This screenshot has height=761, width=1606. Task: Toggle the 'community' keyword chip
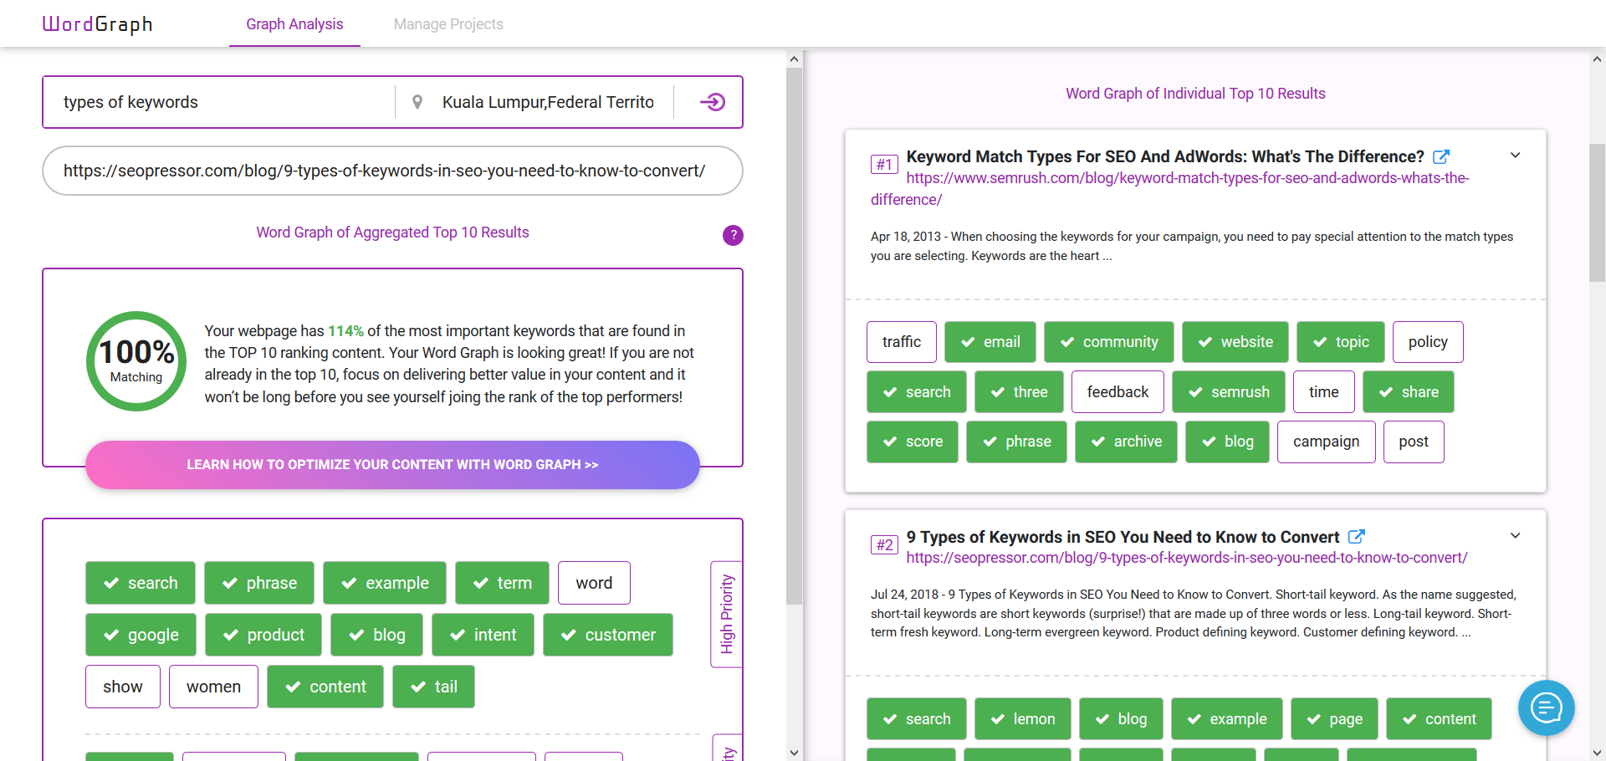coord(1109,342)
